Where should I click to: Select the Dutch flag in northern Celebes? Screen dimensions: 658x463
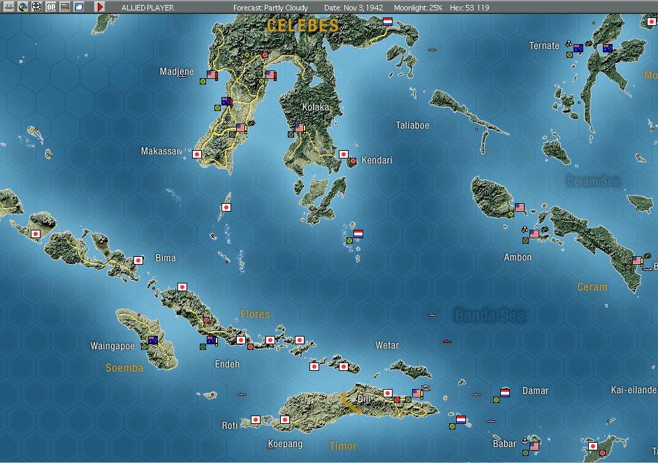(x=388, y=22)
